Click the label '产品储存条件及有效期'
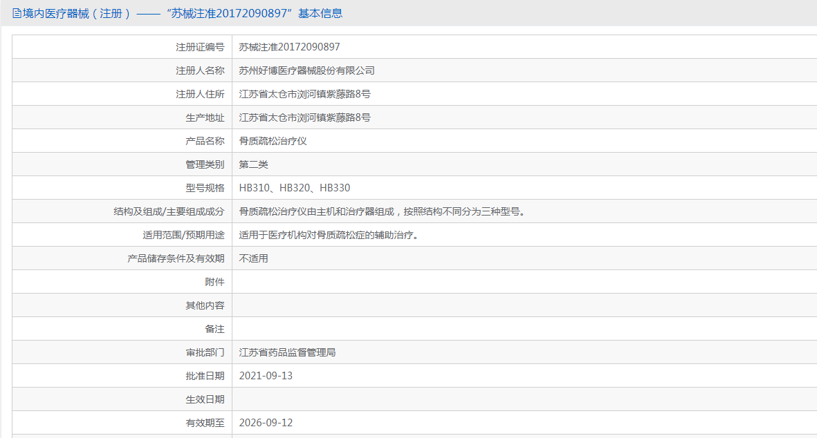Viewport: 817px width, 438px height. click(176, 258)
